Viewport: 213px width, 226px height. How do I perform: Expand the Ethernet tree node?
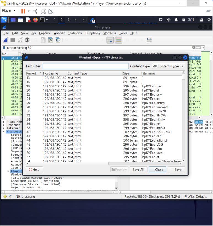coord(4,125)
